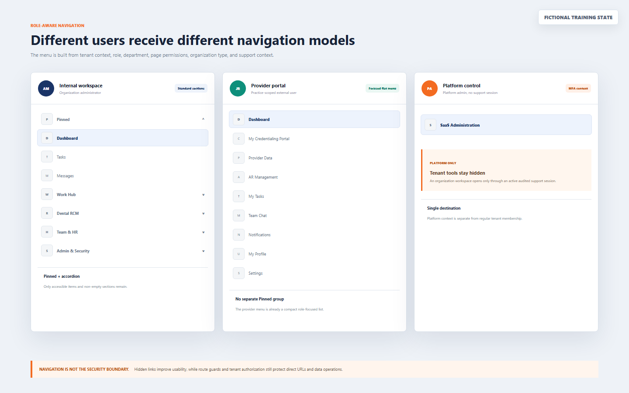Expand the Team & HR section chevron

click(203, 232)
